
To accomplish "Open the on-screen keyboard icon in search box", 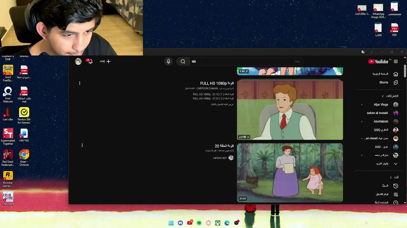I will (194, 61).
